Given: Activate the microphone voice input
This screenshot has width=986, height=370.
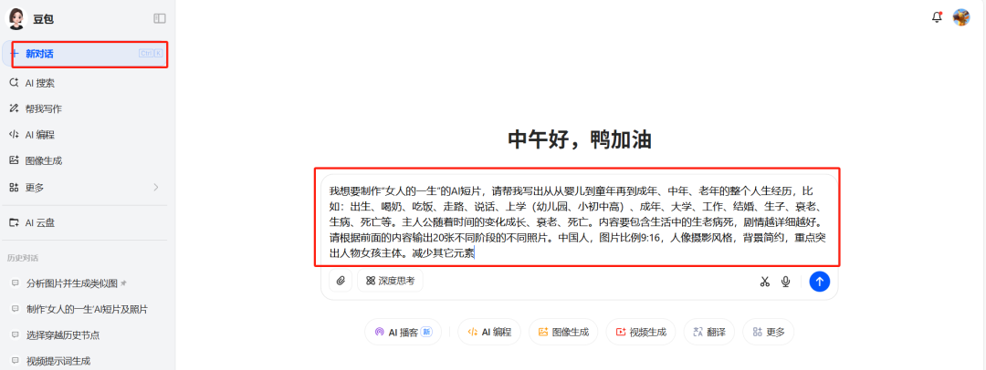Looking at the screenshot, I should click(786, 282).
